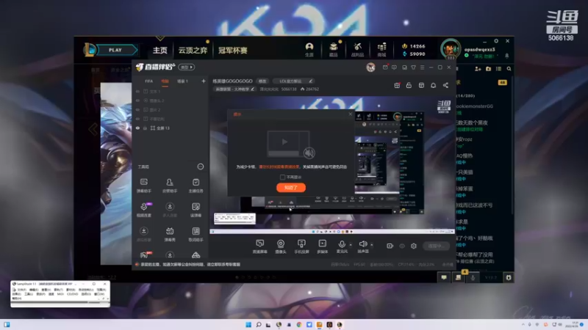The height and width of the screenshot is (330, 588).
Task: Click the phone screen-cast icon in the bottom toolbar
Action: pyautogui.click(x=301, y=244)
